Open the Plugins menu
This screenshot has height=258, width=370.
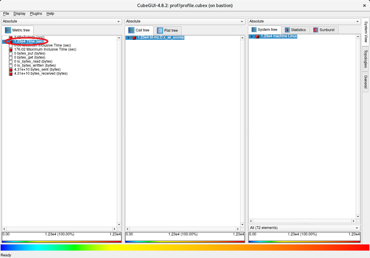(x=36, y=14)
